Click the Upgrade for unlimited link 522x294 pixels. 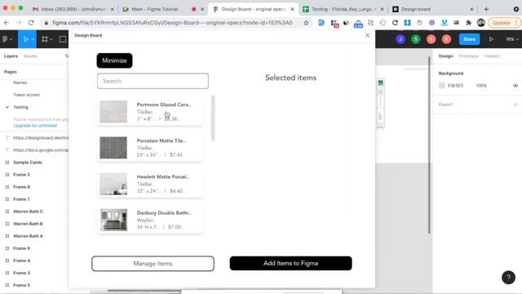tap(35, 126)
